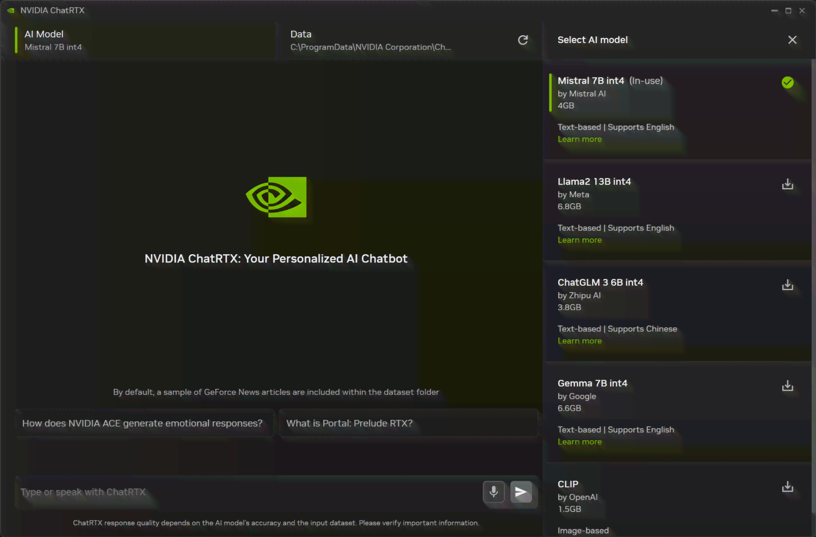Minimize the NVIDIA ChatRTX window
Viewport: 816px width, 537px height.
click(x=774, y=11)
